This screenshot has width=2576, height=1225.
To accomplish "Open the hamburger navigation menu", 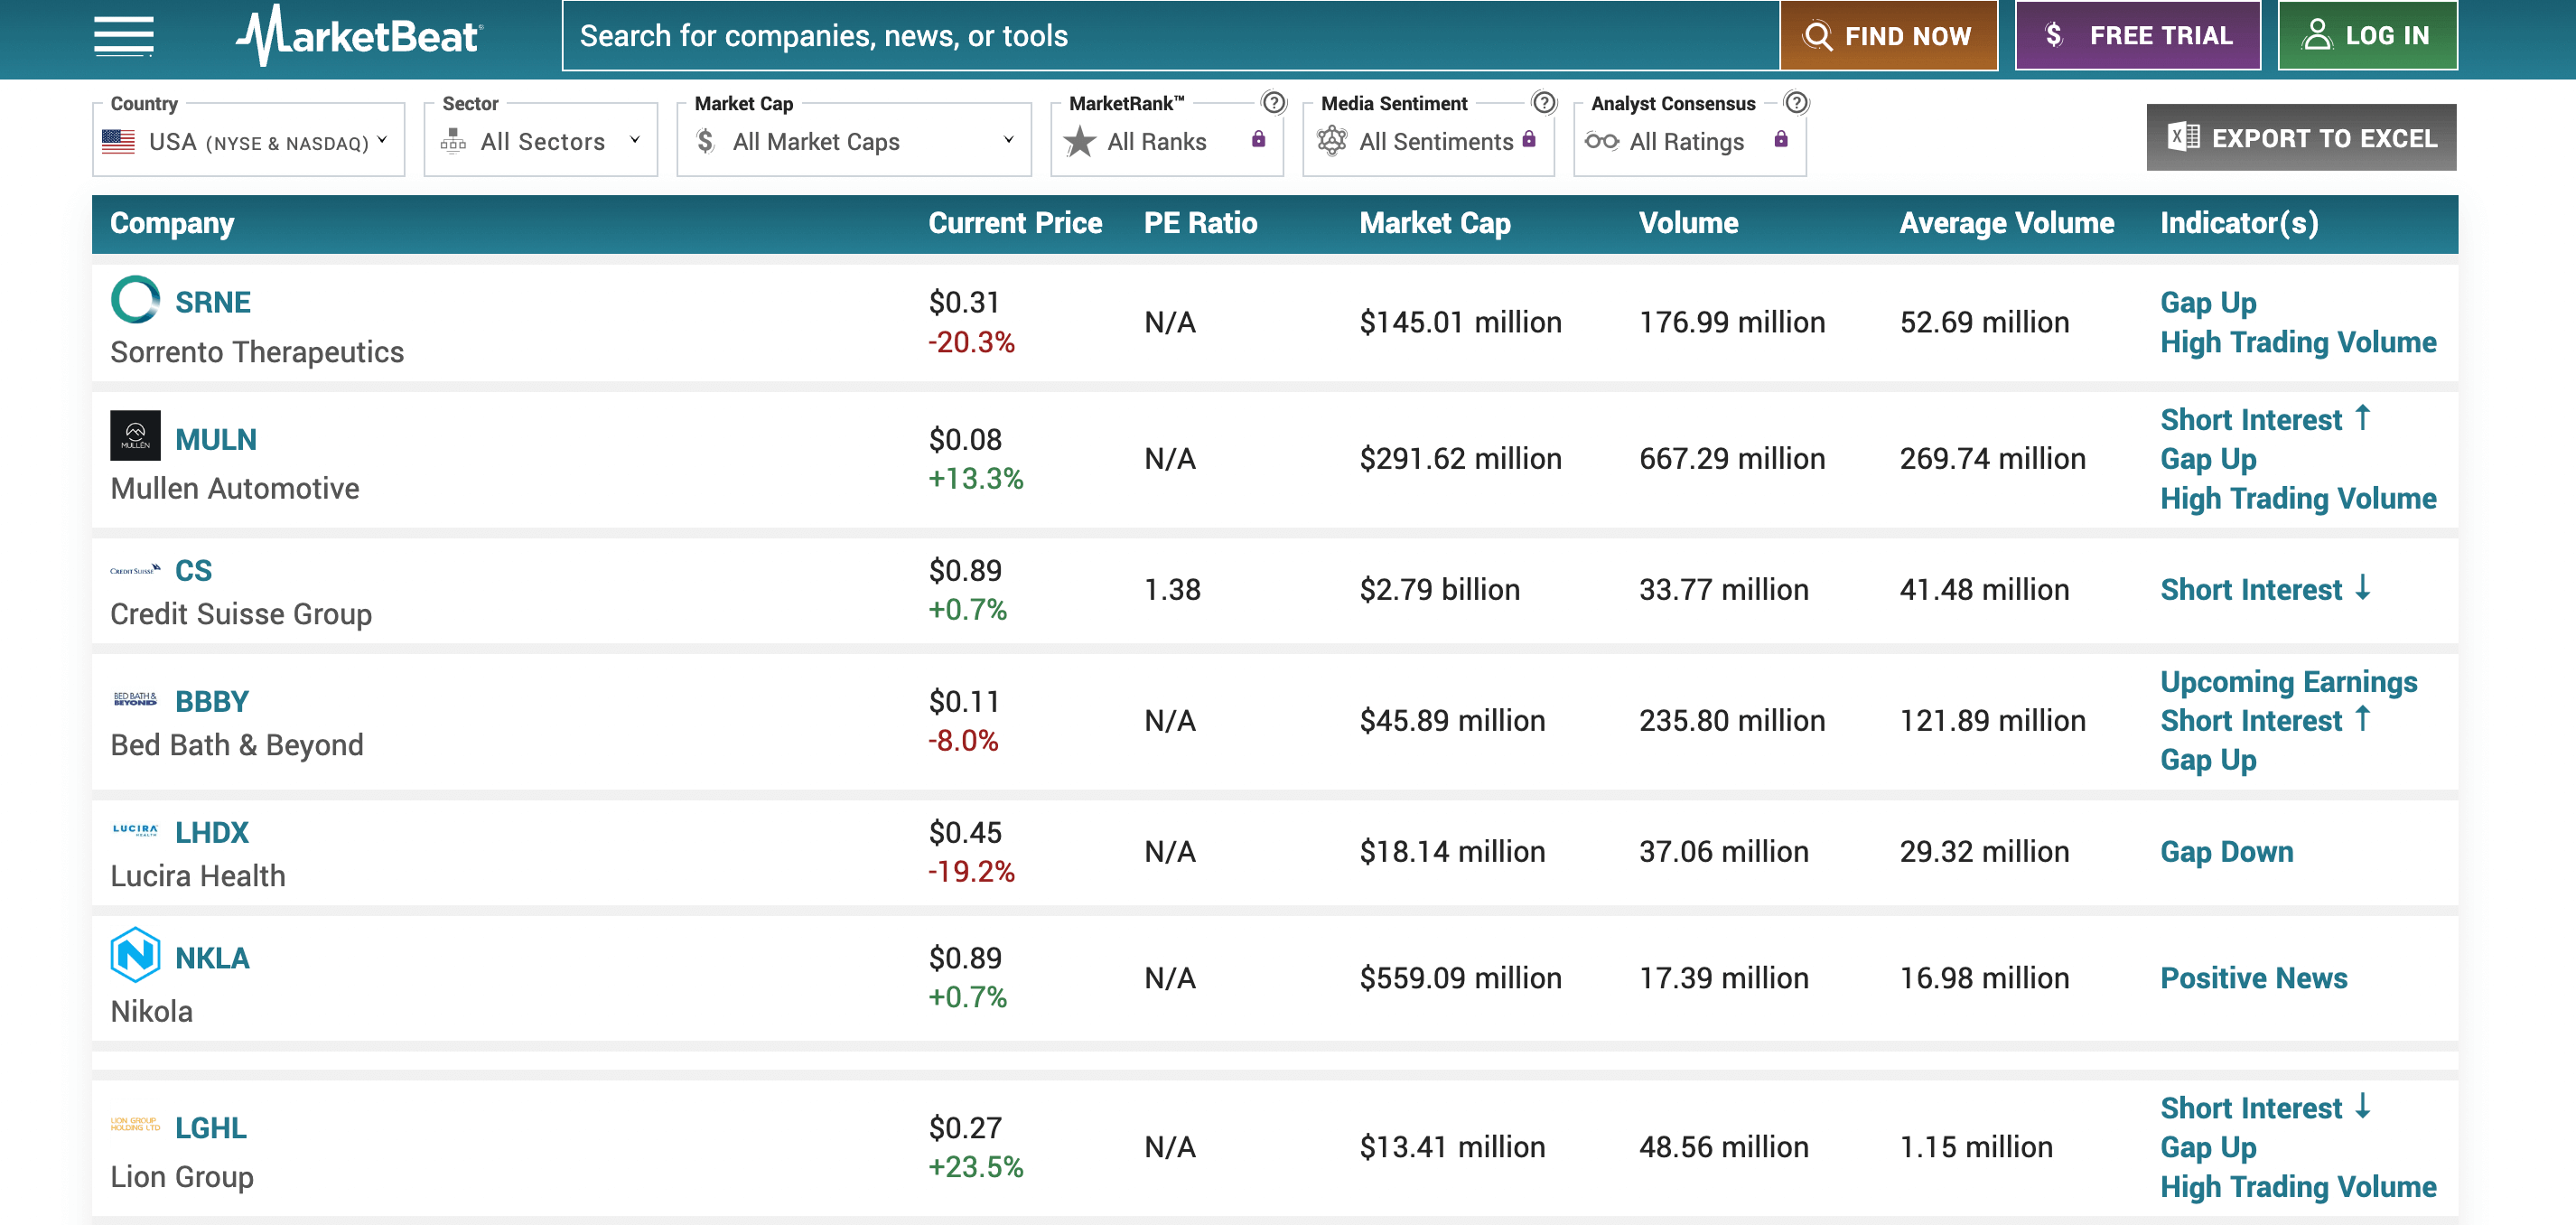I will pos(124,36).
